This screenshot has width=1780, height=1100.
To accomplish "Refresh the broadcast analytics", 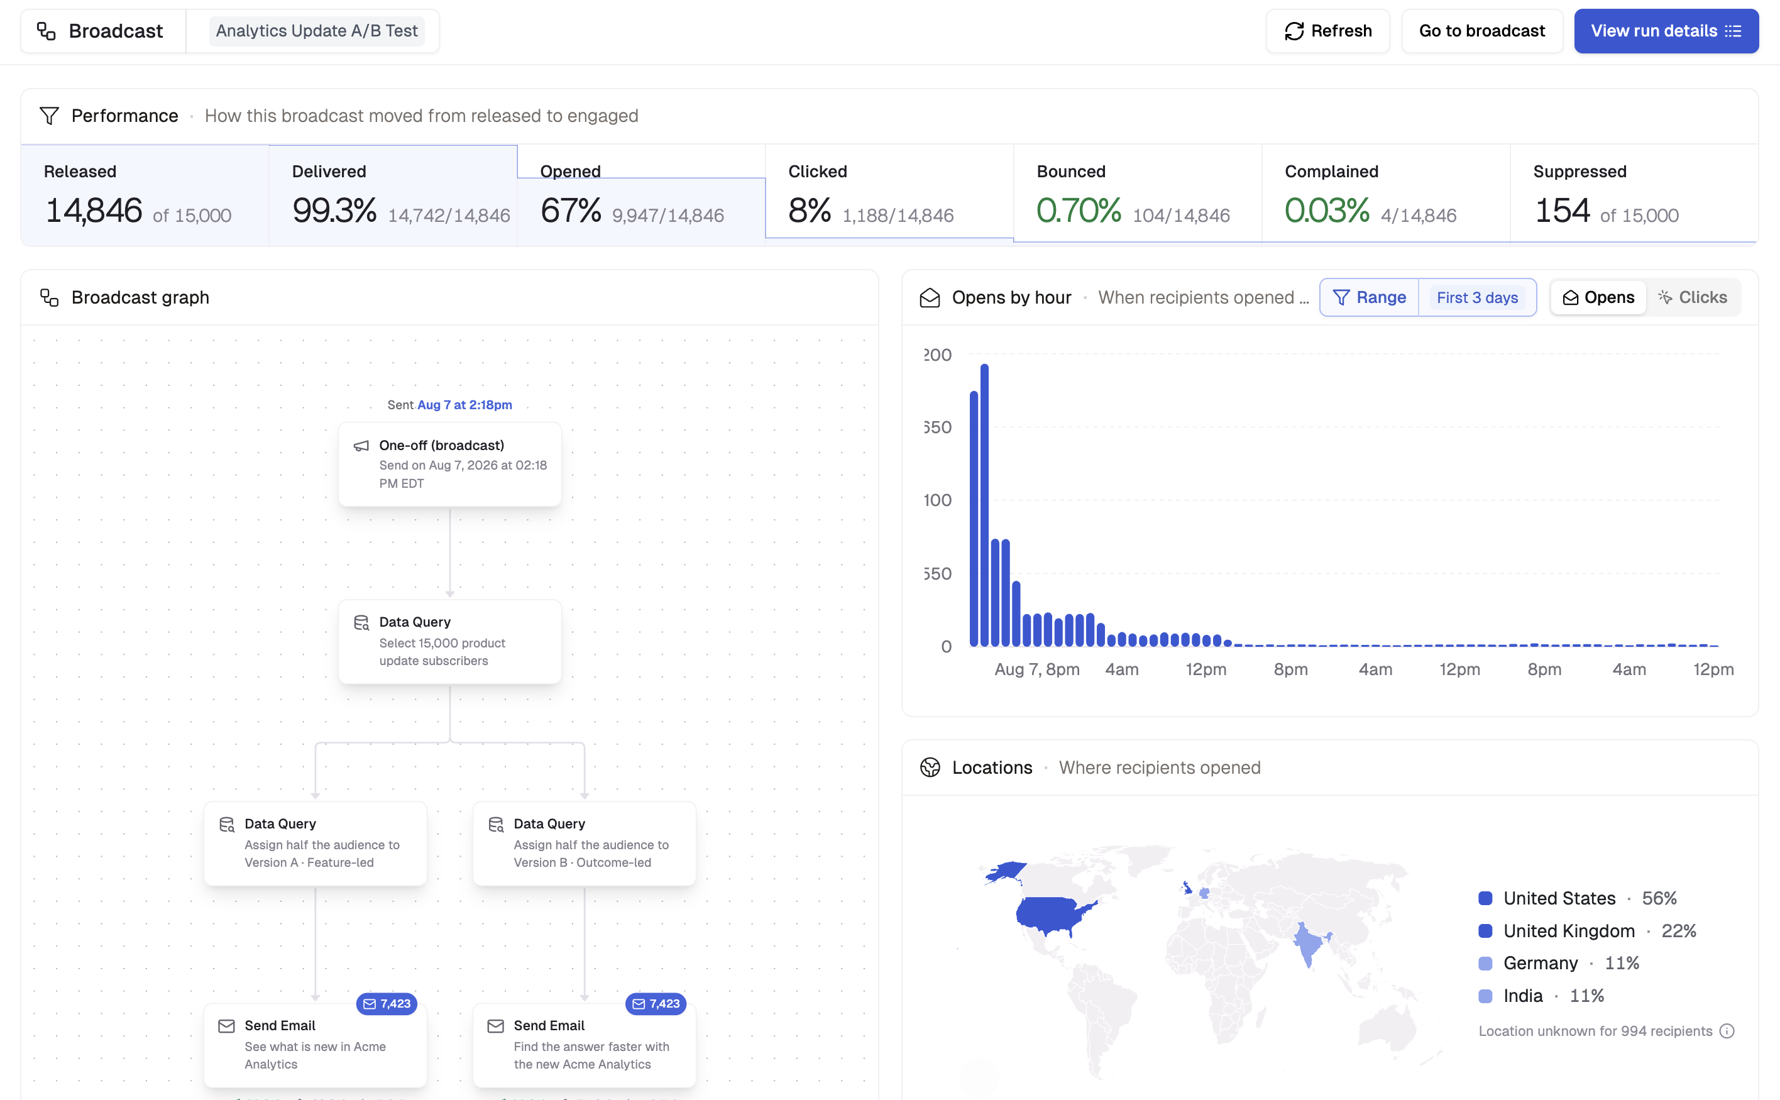I will point(1327,31).
